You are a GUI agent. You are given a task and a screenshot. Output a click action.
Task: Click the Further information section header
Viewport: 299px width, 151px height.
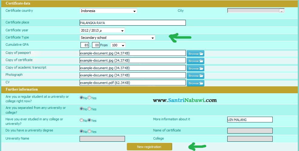point(21,89)
